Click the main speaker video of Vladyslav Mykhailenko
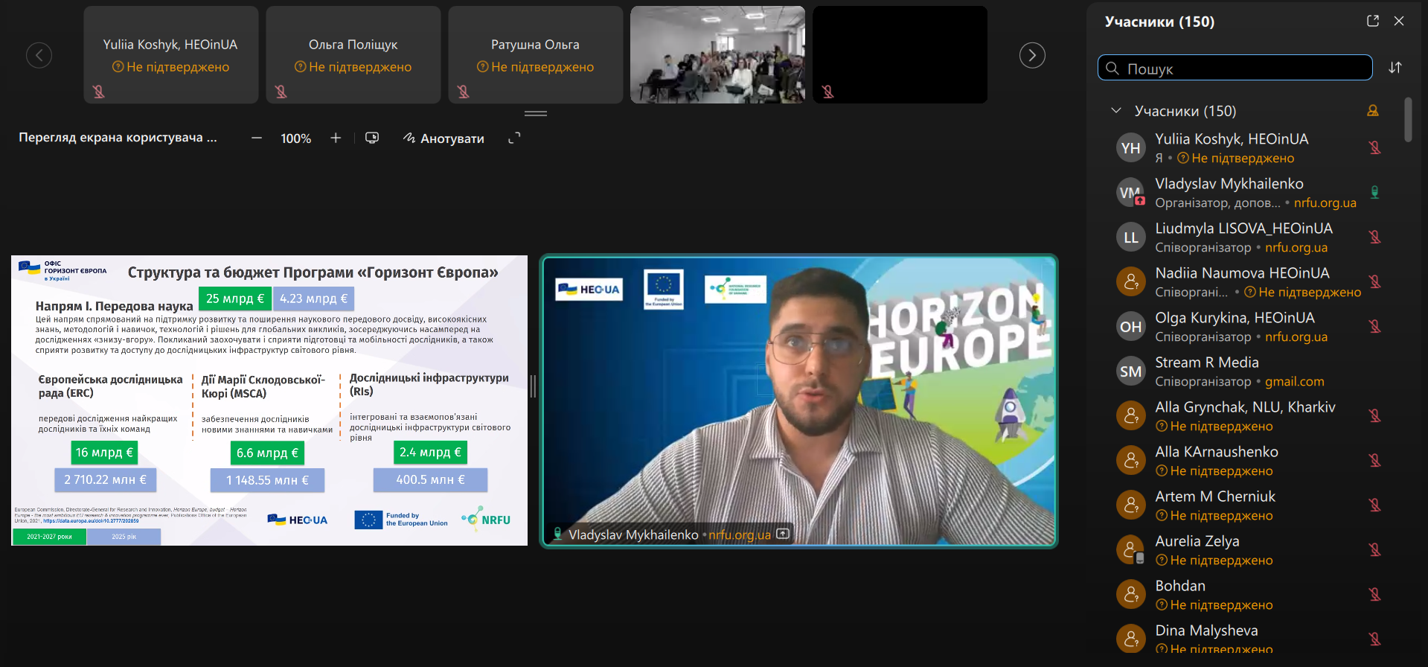 click(x=798, y=400)
